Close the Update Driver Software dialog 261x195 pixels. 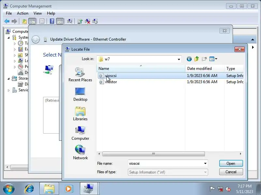click(x=224, y=31)
